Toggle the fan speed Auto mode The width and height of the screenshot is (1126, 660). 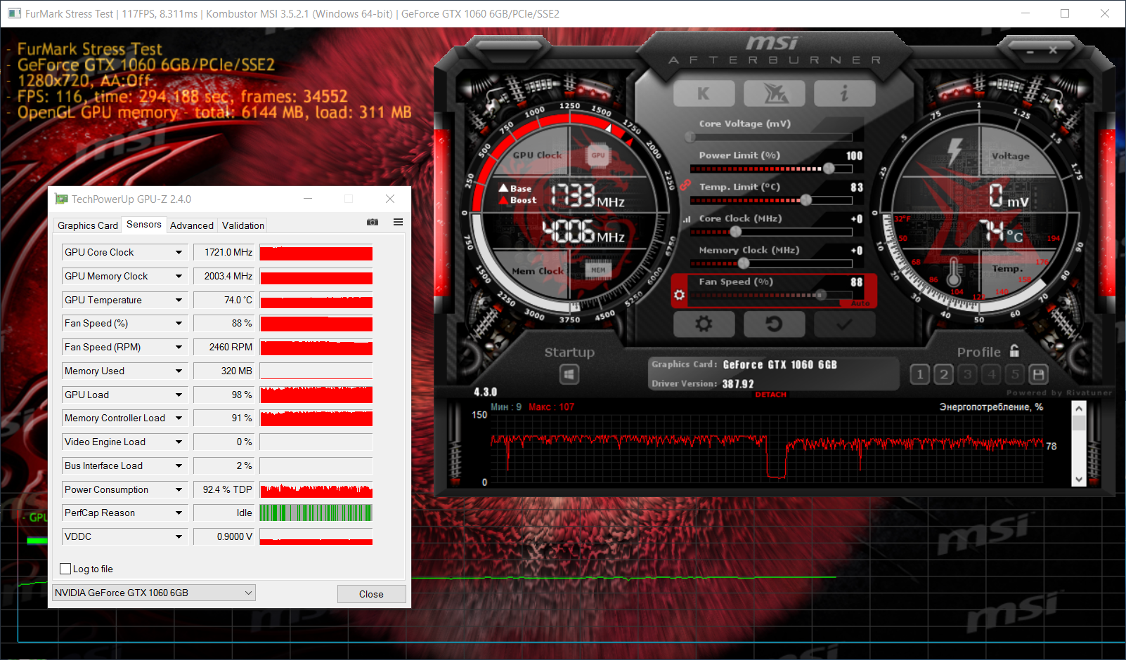860,303
